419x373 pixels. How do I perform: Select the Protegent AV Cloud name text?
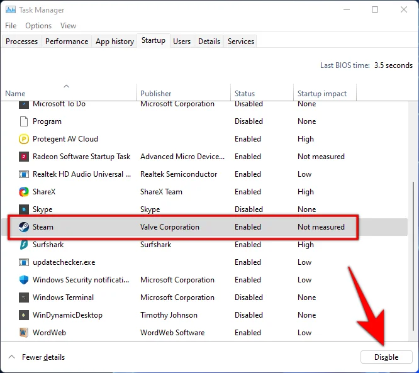[x=65, y=139]
